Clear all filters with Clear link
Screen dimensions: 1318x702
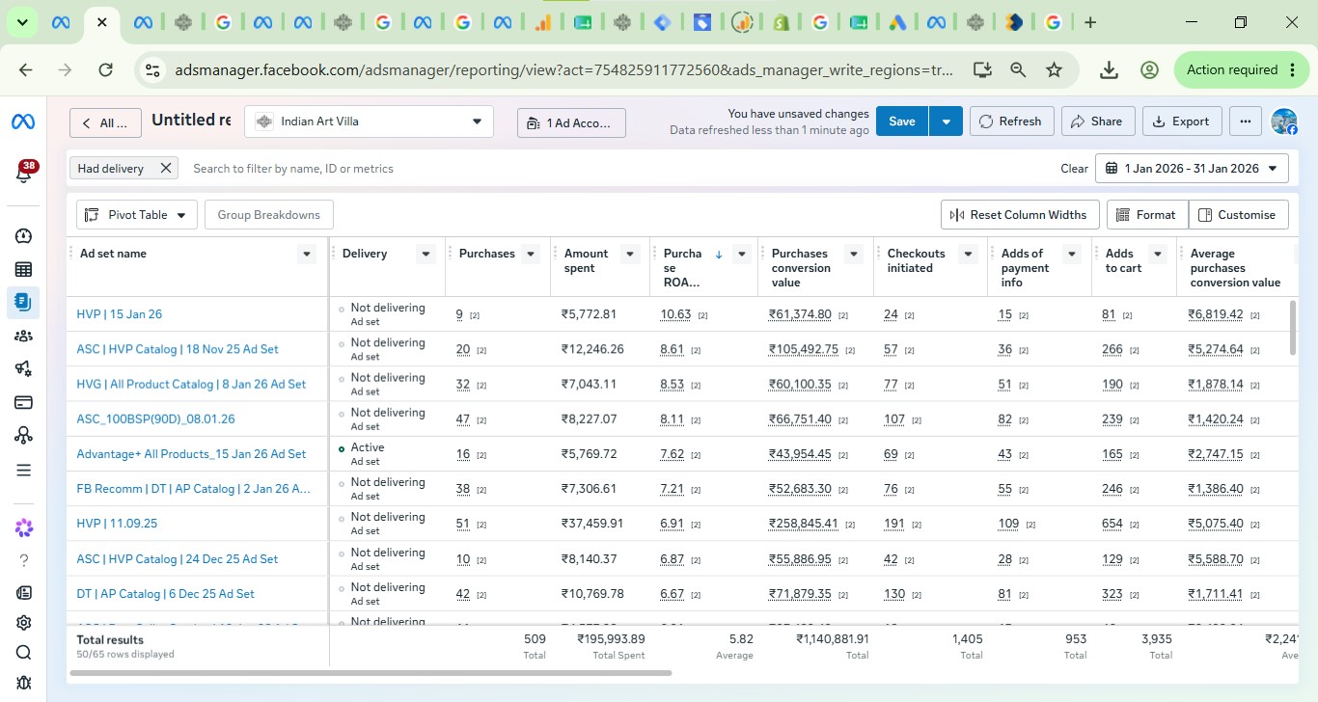coord(1074,168)
